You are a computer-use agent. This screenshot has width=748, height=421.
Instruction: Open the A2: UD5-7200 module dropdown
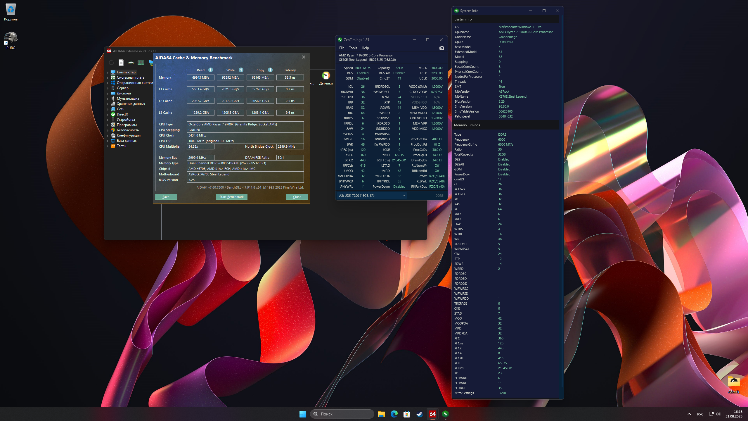(372, 196)
